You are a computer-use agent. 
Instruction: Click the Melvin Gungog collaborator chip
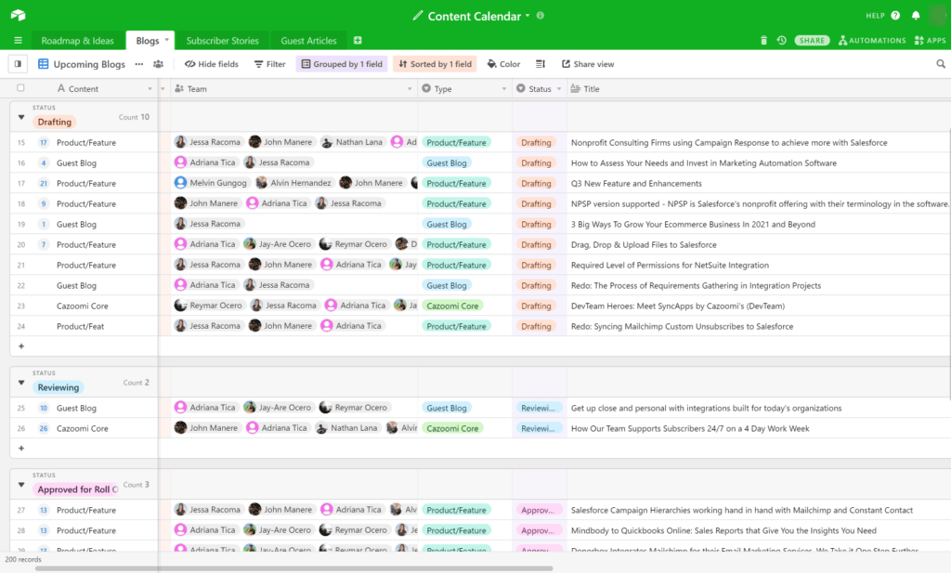pos(211,183)
